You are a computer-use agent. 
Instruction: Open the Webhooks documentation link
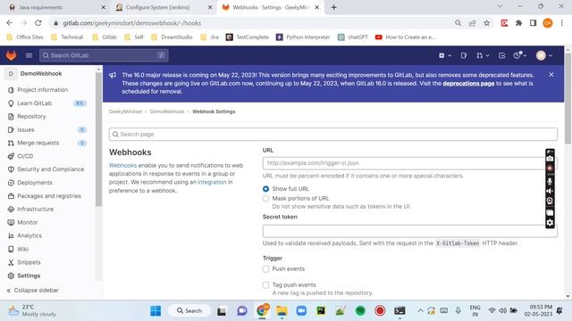[x=122, y=166]
